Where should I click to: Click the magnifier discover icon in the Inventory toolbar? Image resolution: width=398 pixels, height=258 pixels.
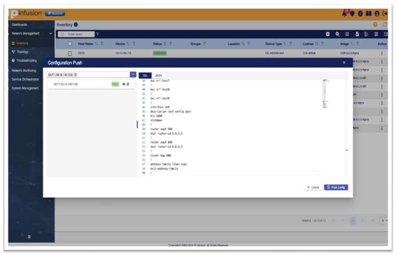click(337, 34)
